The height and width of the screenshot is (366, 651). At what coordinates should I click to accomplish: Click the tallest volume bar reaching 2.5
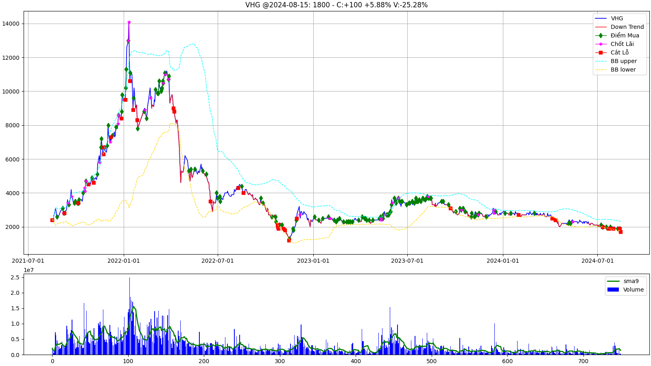tap(130, 316)
